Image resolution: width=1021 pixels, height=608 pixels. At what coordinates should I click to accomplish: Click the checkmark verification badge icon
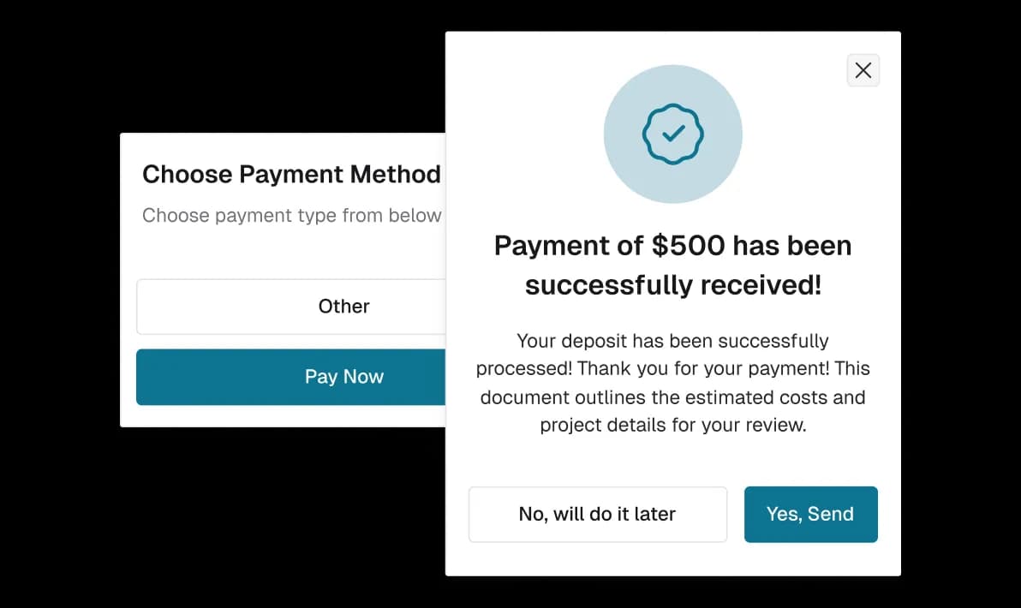tap(673, 134)
